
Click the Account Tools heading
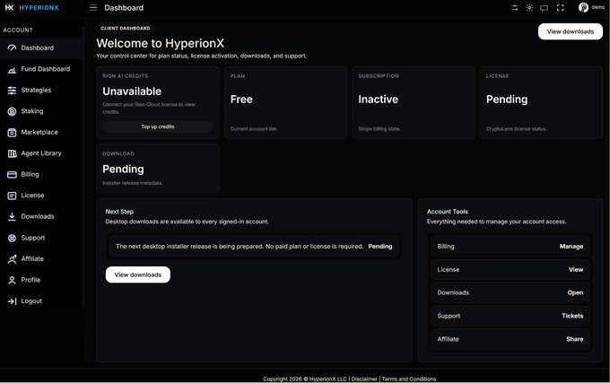pos(448,212)
